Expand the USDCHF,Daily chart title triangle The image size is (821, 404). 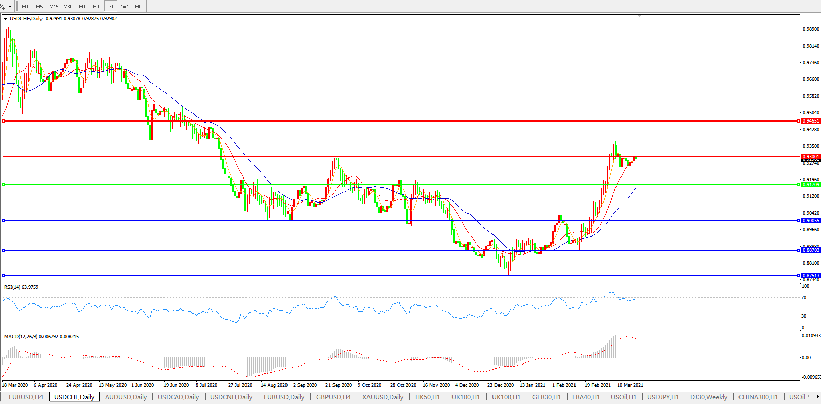(x=6, y=19)
